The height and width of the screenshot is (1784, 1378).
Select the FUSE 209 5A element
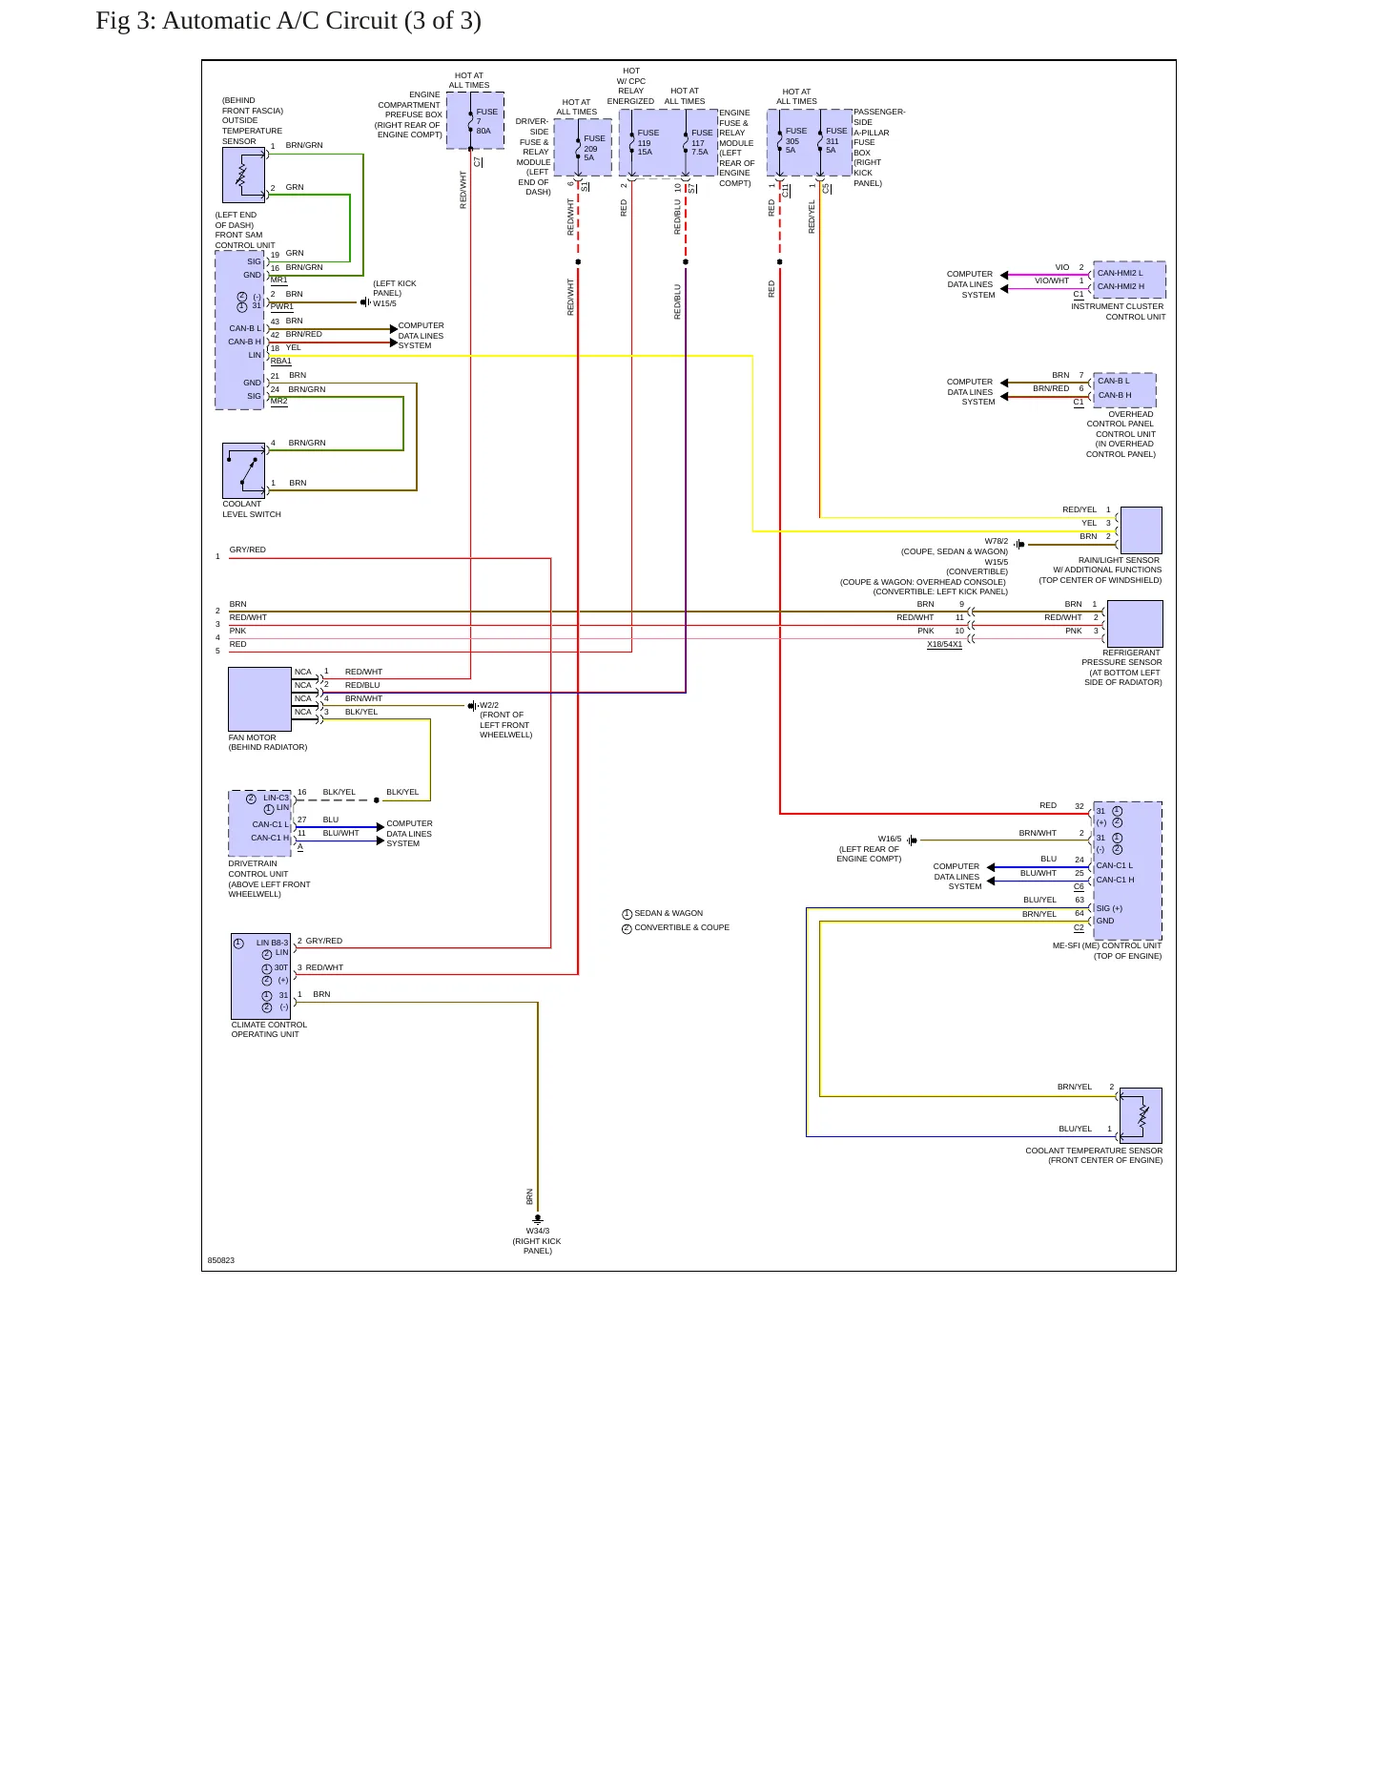click(583, 148)
